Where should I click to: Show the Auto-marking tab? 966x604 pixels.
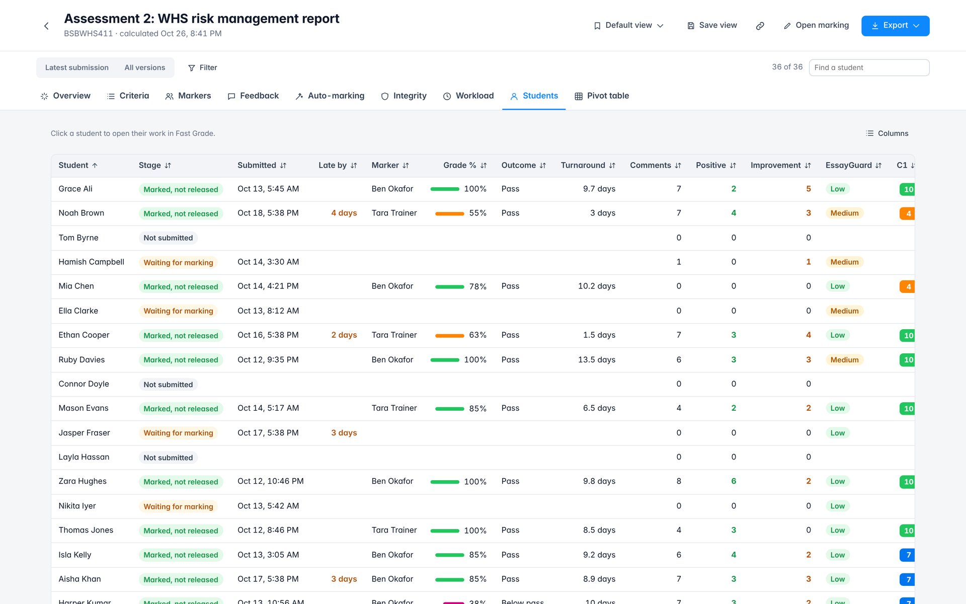(x=330, y=96)
